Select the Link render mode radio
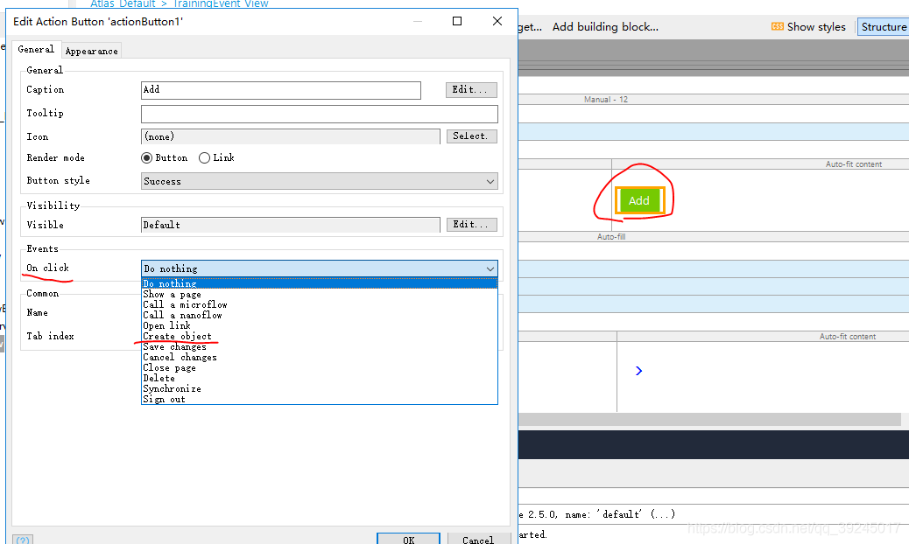This screenshot has width=909, height=544. 205,158
